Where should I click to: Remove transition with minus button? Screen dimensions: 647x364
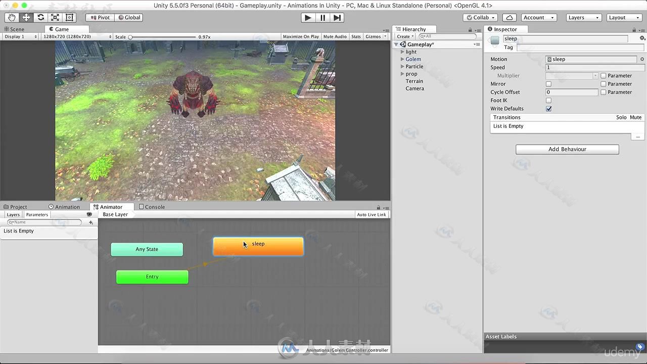[x=638, y=137]
